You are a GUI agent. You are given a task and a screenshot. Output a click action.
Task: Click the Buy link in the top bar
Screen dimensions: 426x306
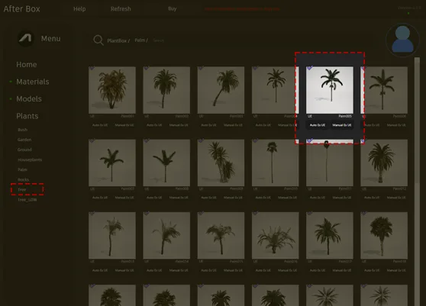click(173, 8)
